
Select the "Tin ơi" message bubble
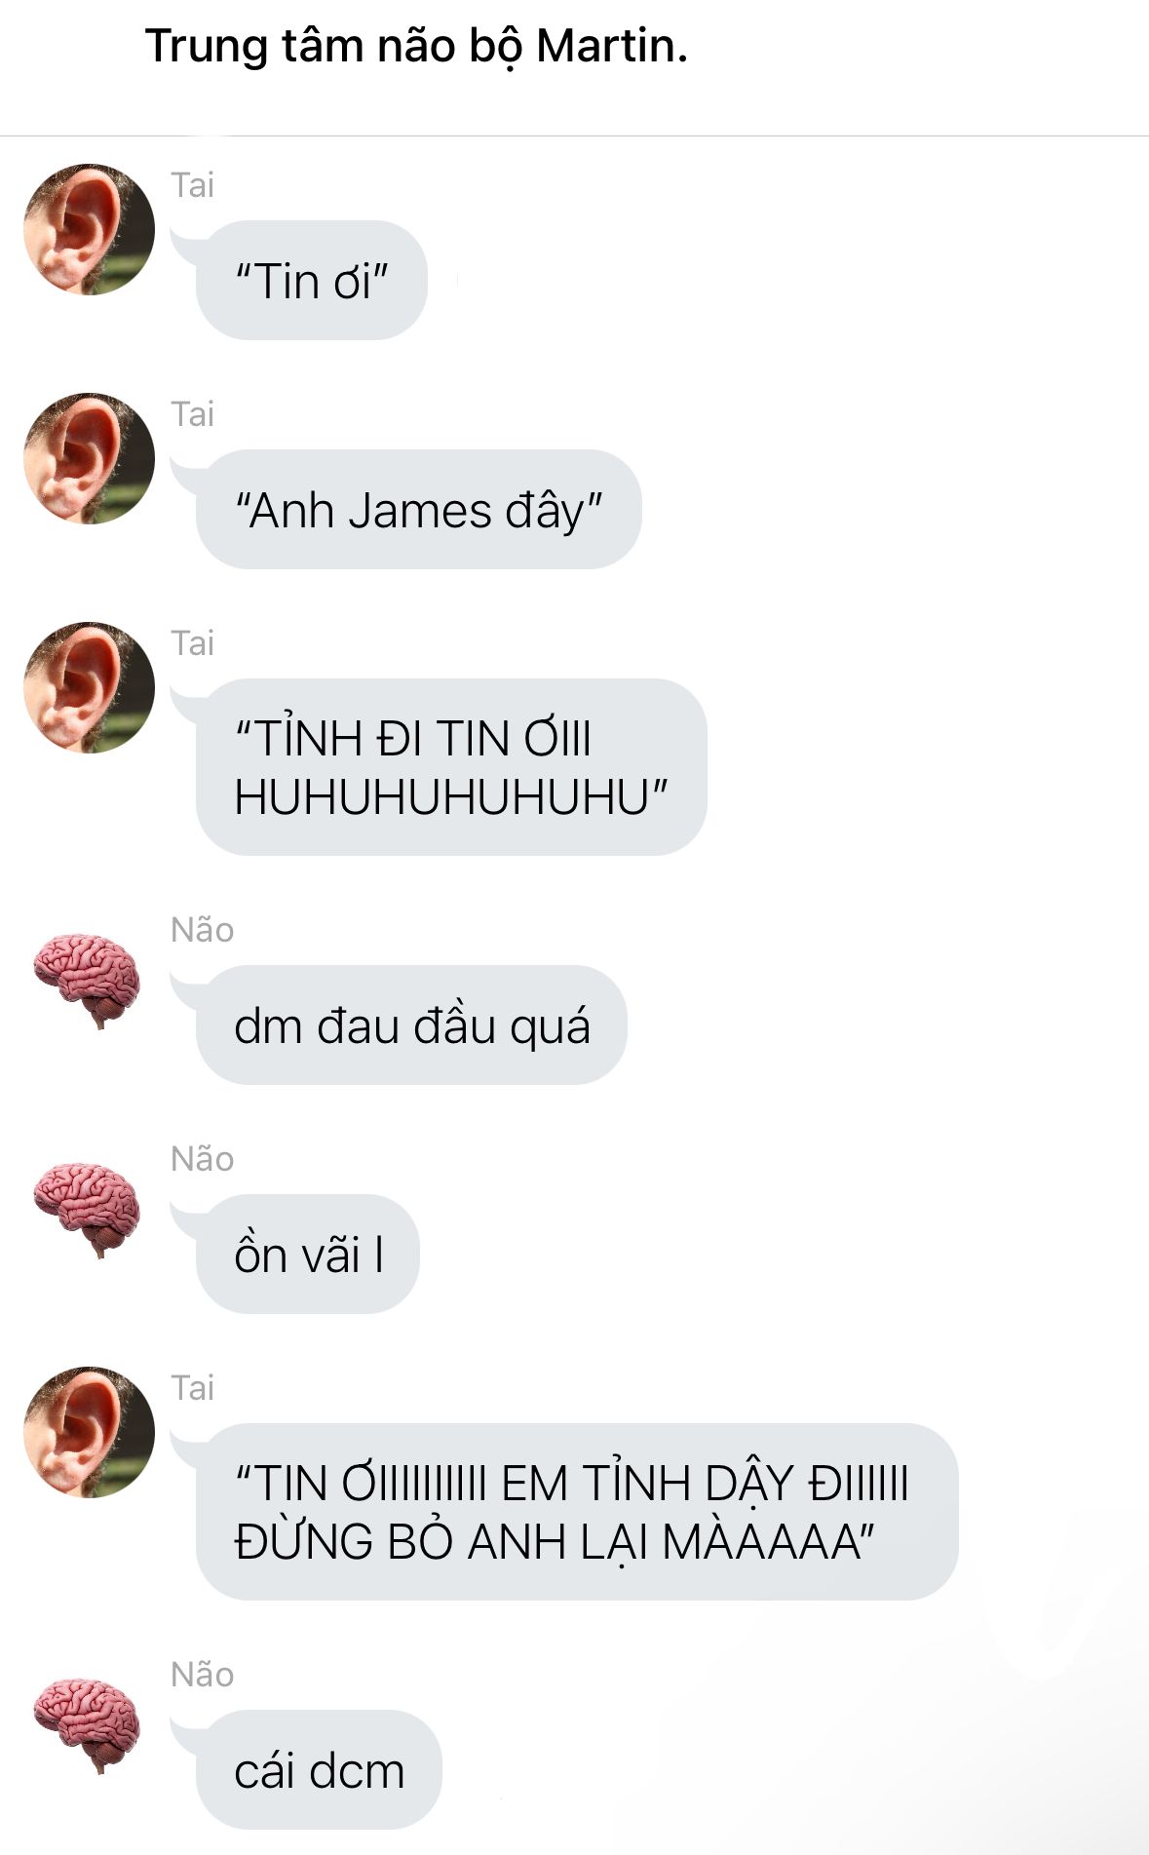click(311, 281)
